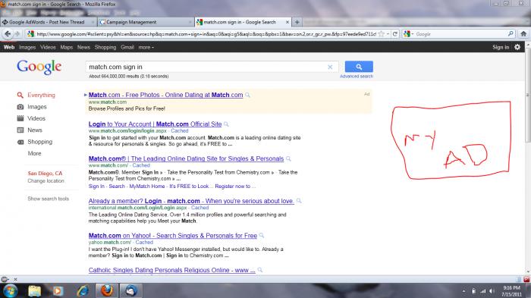Switch to Campaign Management tab

(x=146, y=22)
